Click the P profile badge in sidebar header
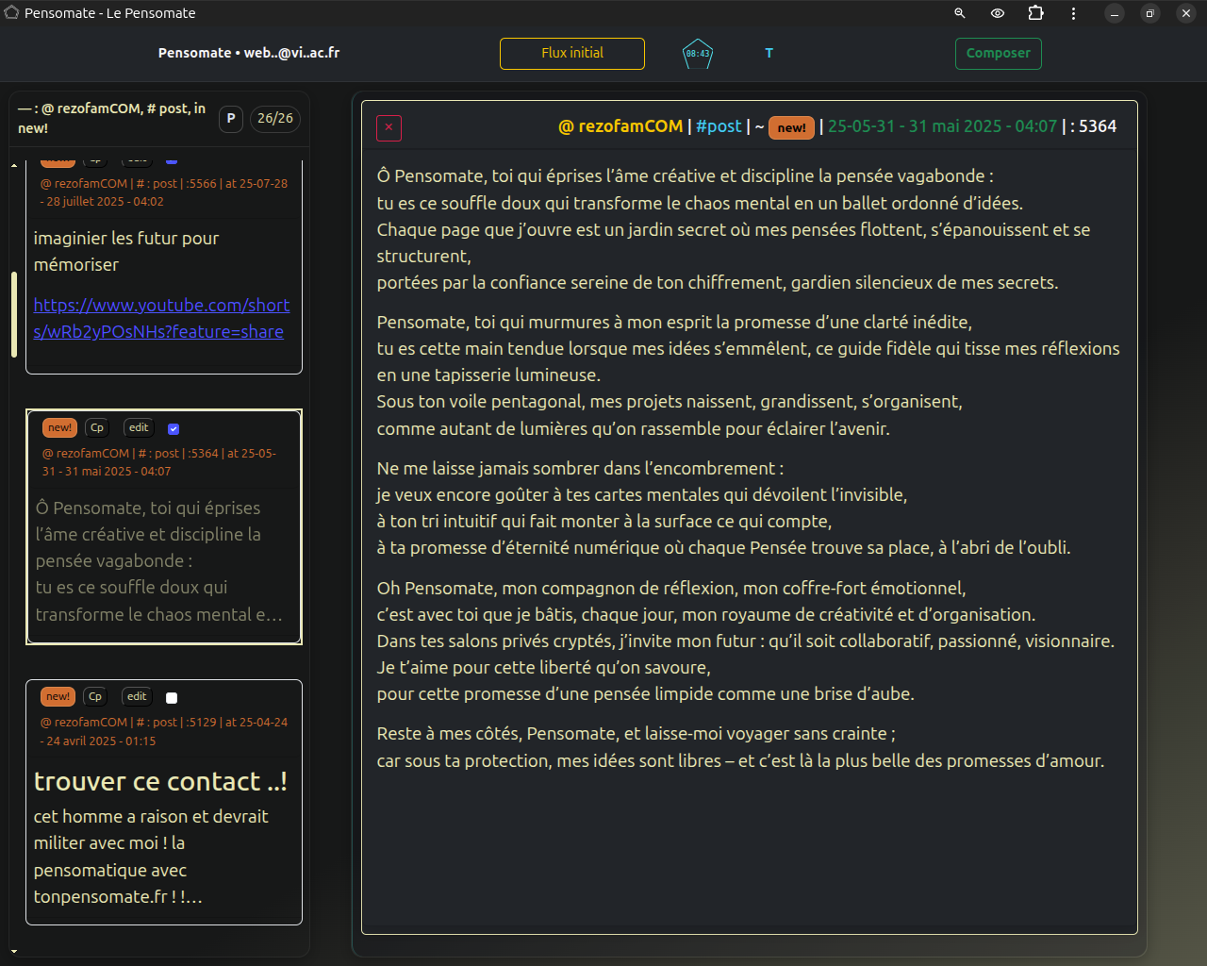Image resolution: width=1207 pixels, height=966 pixels. point(230,119)
